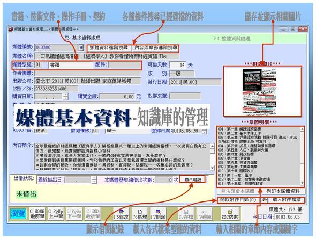Click the 本媒體歷史總借出次數 count field
This screenshot has width=316, height=238.
pos(164,180)
